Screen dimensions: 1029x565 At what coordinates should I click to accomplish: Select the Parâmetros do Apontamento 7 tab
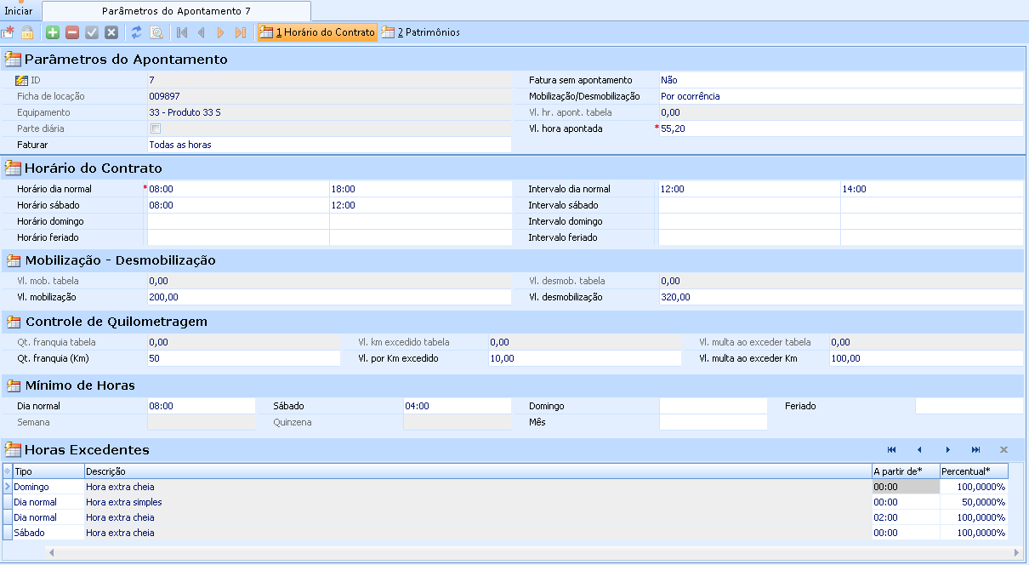[x=176, y=11]
